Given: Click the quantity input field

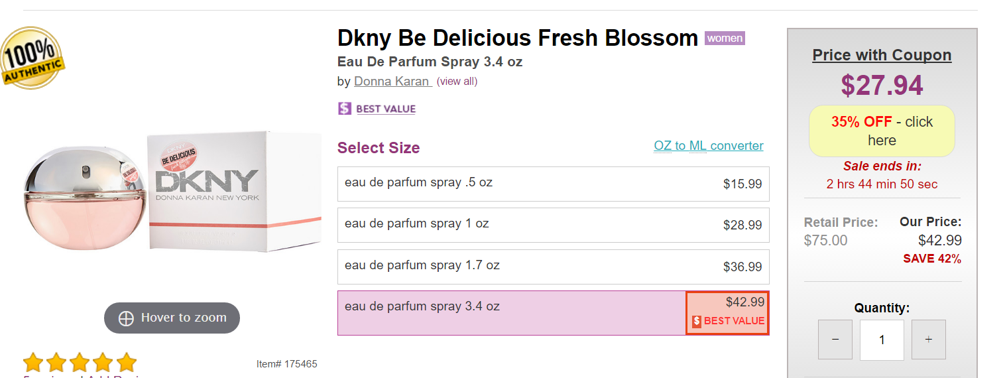Looking at the screenshot, I should coord(882,340).
